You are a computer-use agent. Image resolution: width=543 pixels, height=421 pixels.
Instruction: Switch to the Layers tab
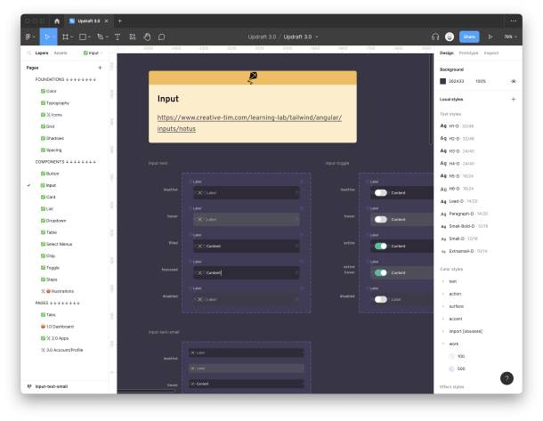tap(42, 53)
